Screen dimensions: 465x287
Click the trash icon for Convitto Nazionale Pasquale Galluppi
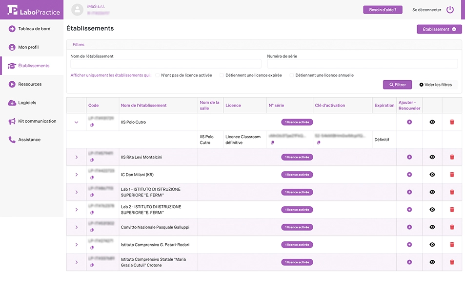pos(451,227)
